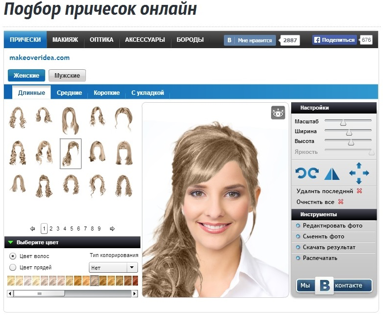Click the Facebook Поделиться share button

(x=335, y=40)
